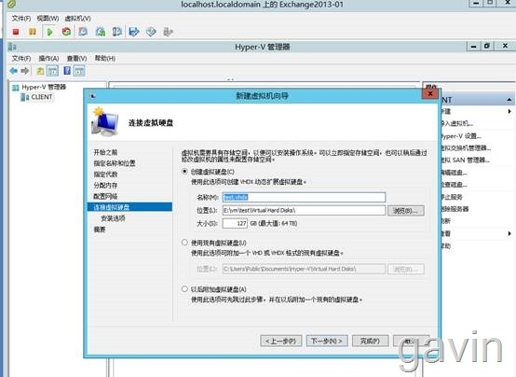
Task: Click the red power-off icon in the console toolbar
Action: 16,32
